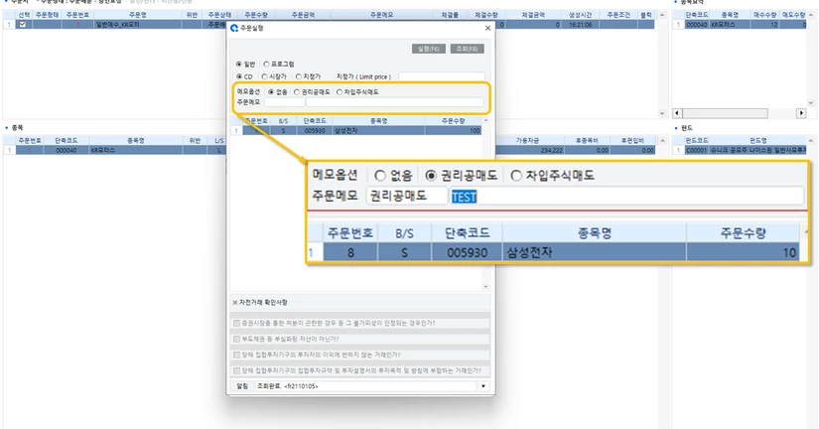Click the 체결률 column header
This screenshot has height=429, width=819.
pos(450,15)
